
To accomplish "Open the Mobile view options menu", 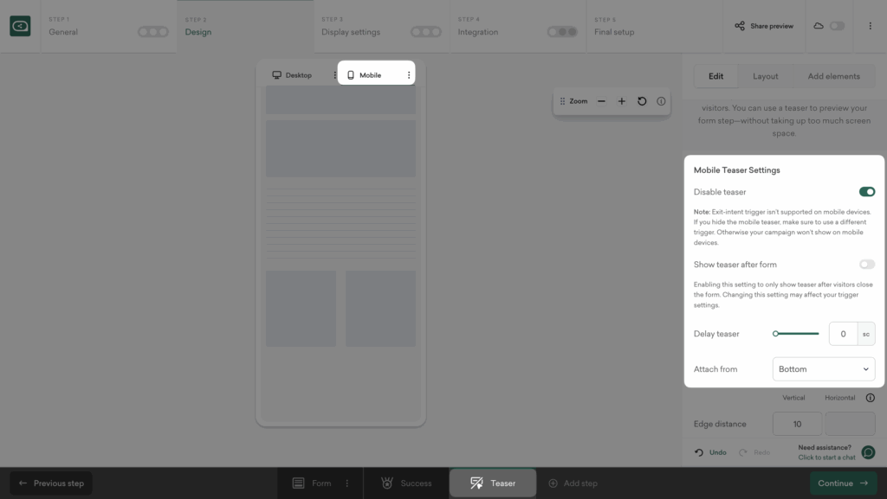I will tap(409, 75).
